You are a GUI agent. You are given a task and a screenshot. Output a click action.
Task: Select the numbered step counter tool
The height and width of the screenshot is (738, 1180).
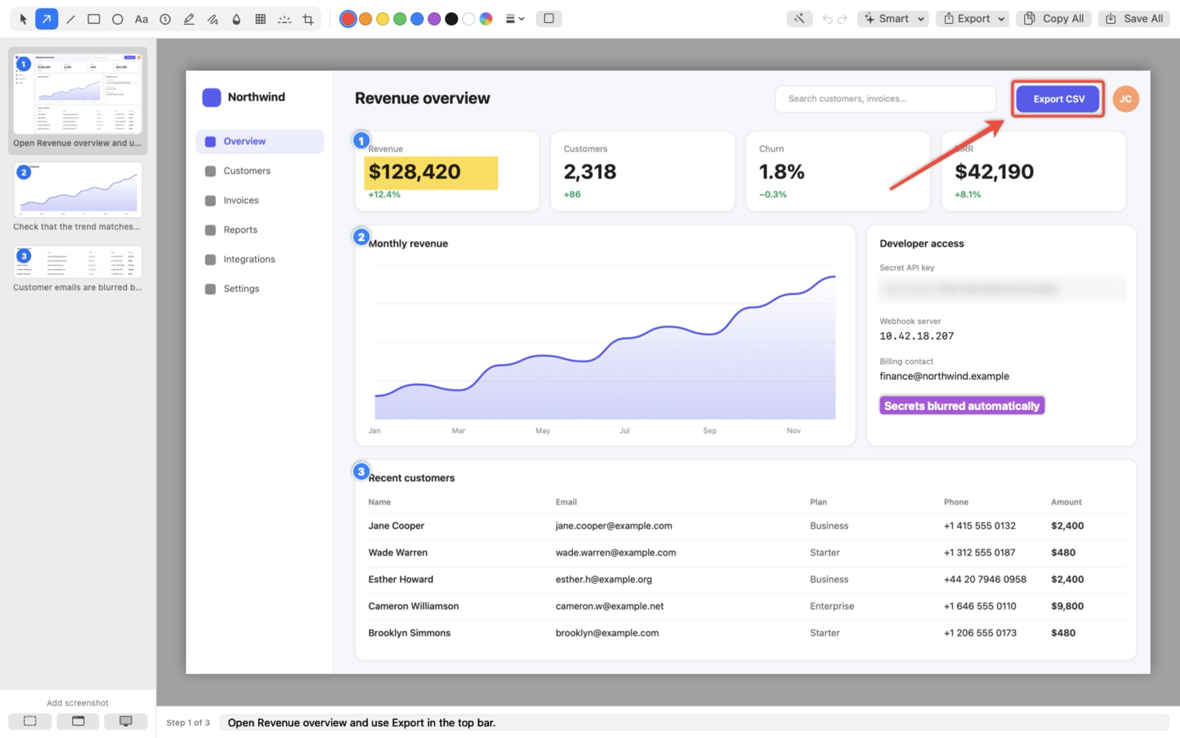point(165,19)
